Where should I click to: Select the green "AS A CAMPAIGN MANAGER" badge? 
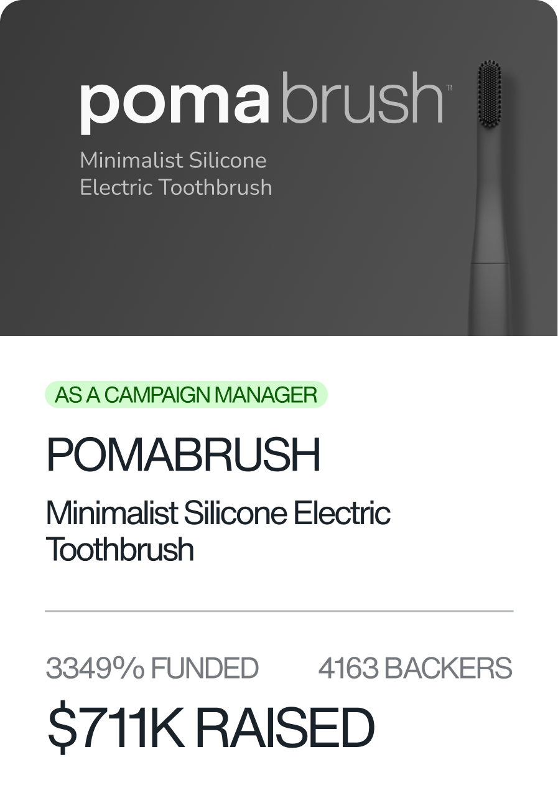pyautogui.click(x=186, y=395)
